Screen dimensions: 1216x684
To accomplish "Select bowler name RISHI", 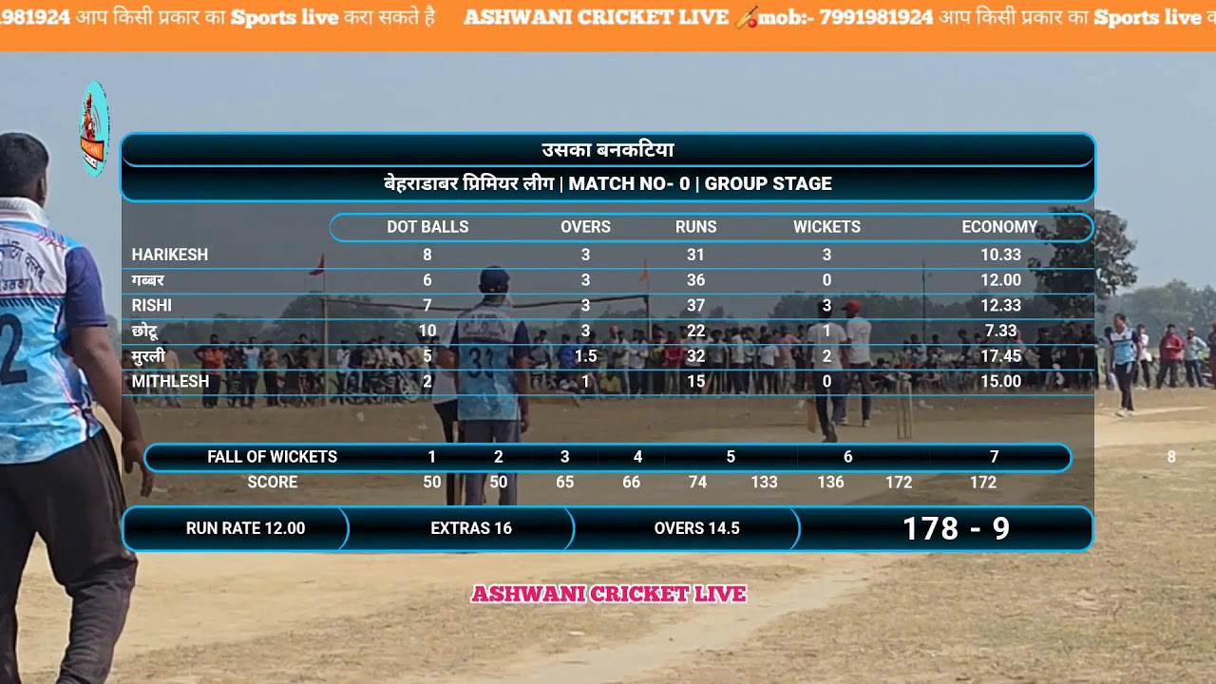I will click(152, 305).
